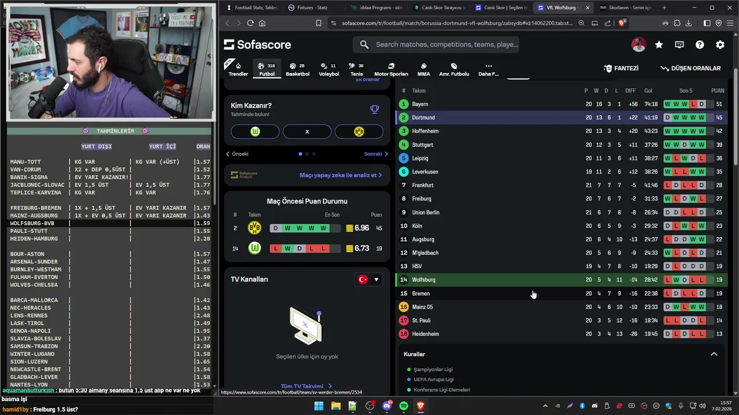Viewport: 739px width, 415px height.
Task: Click Maçı yapay zeka ile analiz et
Action: (341, 175)
